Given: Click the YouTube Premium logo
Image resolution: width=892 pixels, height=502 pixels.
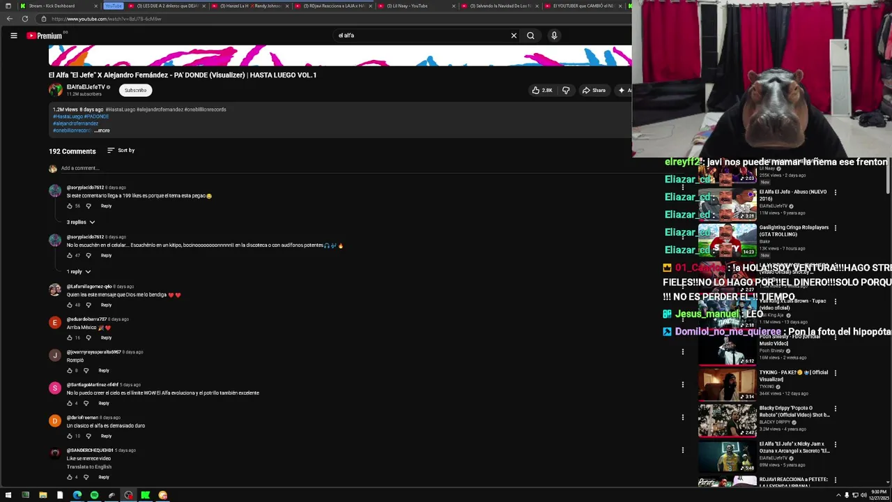Looking at the screenshot, I should coord(45,36).
